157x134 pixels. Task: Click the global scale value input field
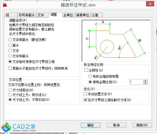[136, 82]
